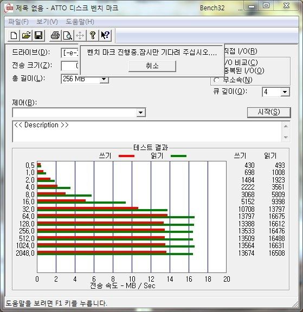Viewport: 303px width, 312px height.
Task: Select the 무소속(N) radio button
Action: [216, 80]
